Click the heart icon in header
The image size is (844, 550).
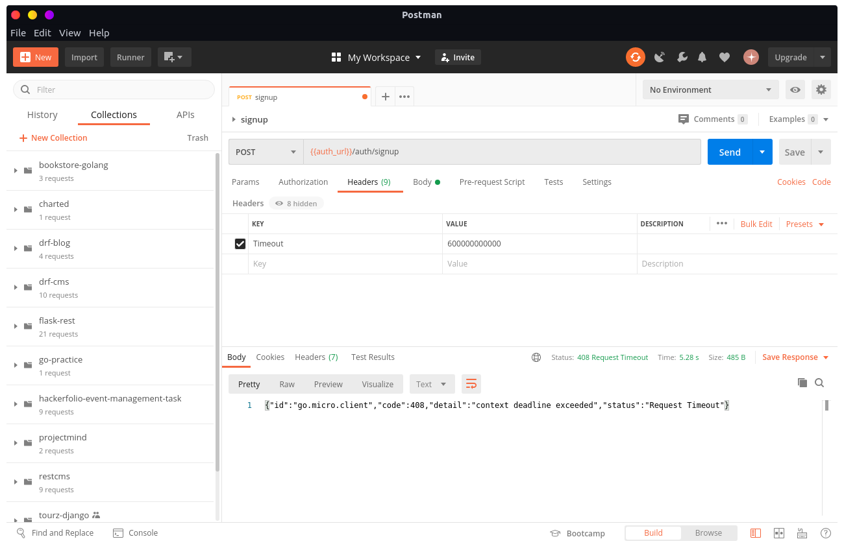click(725, 57)
